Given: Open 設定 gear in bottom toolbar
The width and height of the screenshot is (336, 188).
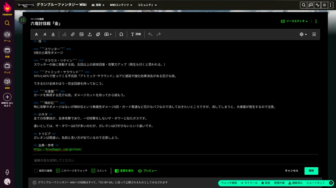Looking at the screenshot, I should (266, 183).
